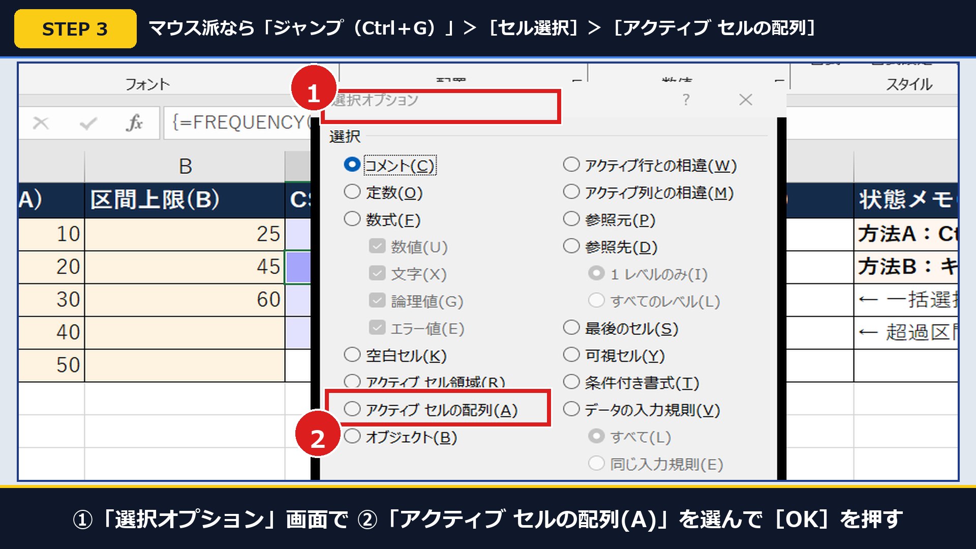976x549 pixels.
Task: Click cell with value 10
Action: 51,234
